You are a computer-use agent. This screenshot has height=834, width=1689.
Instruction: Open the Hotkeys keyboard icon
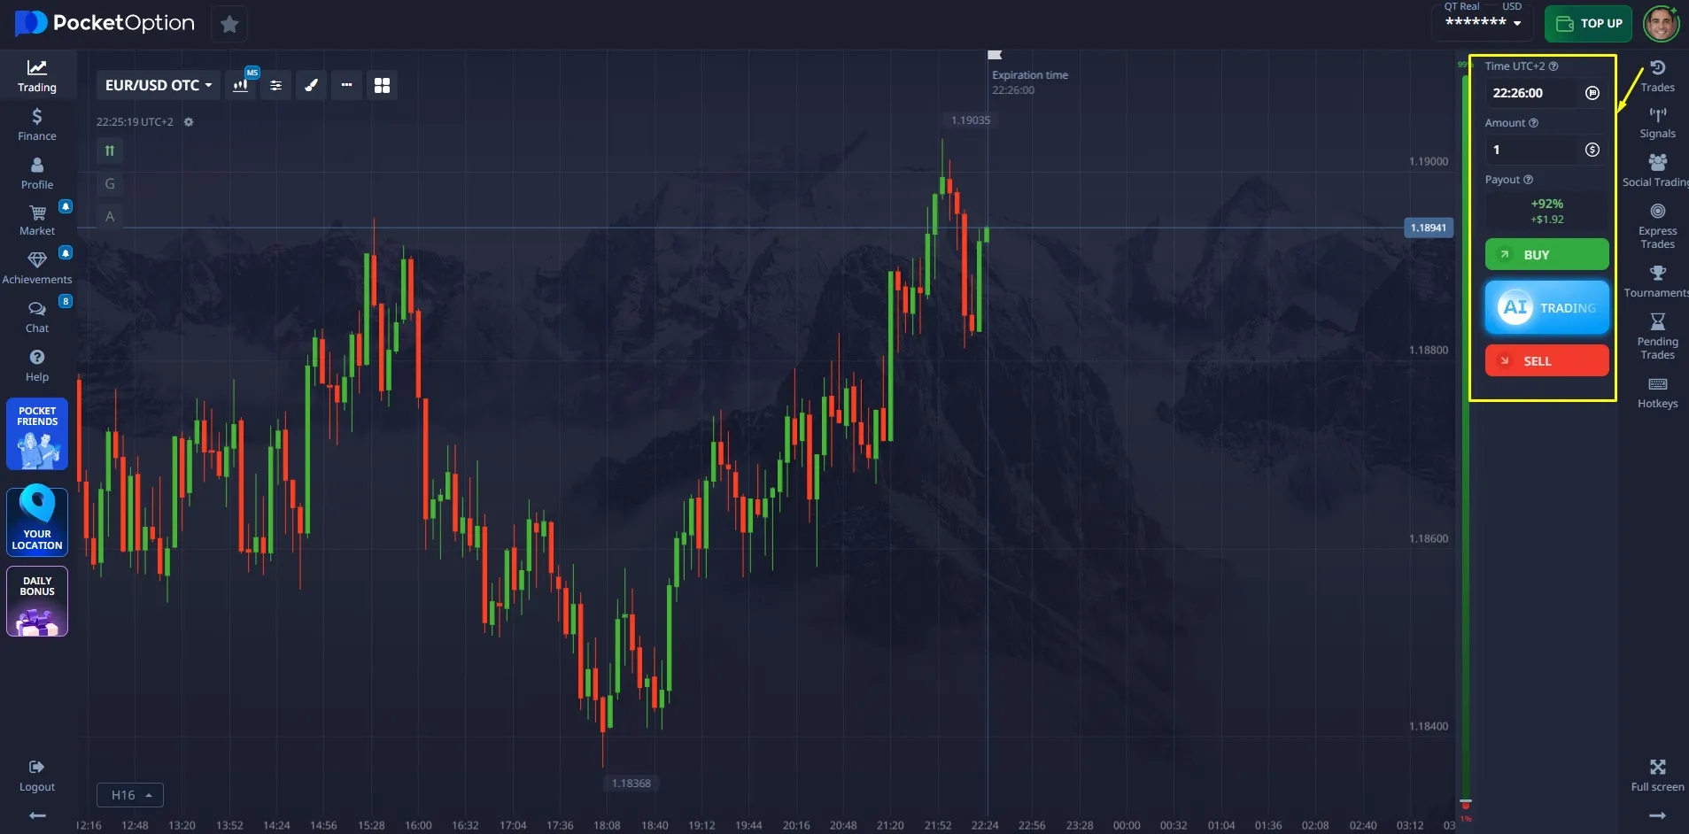1656,392
